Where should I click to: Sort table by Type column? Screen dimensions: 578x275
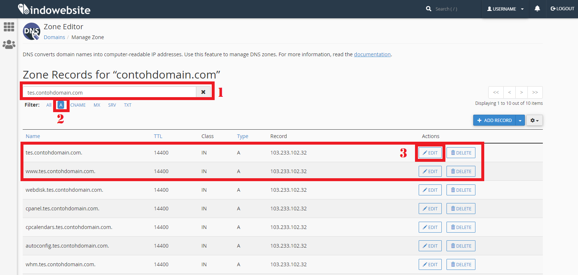pos(242,136)
